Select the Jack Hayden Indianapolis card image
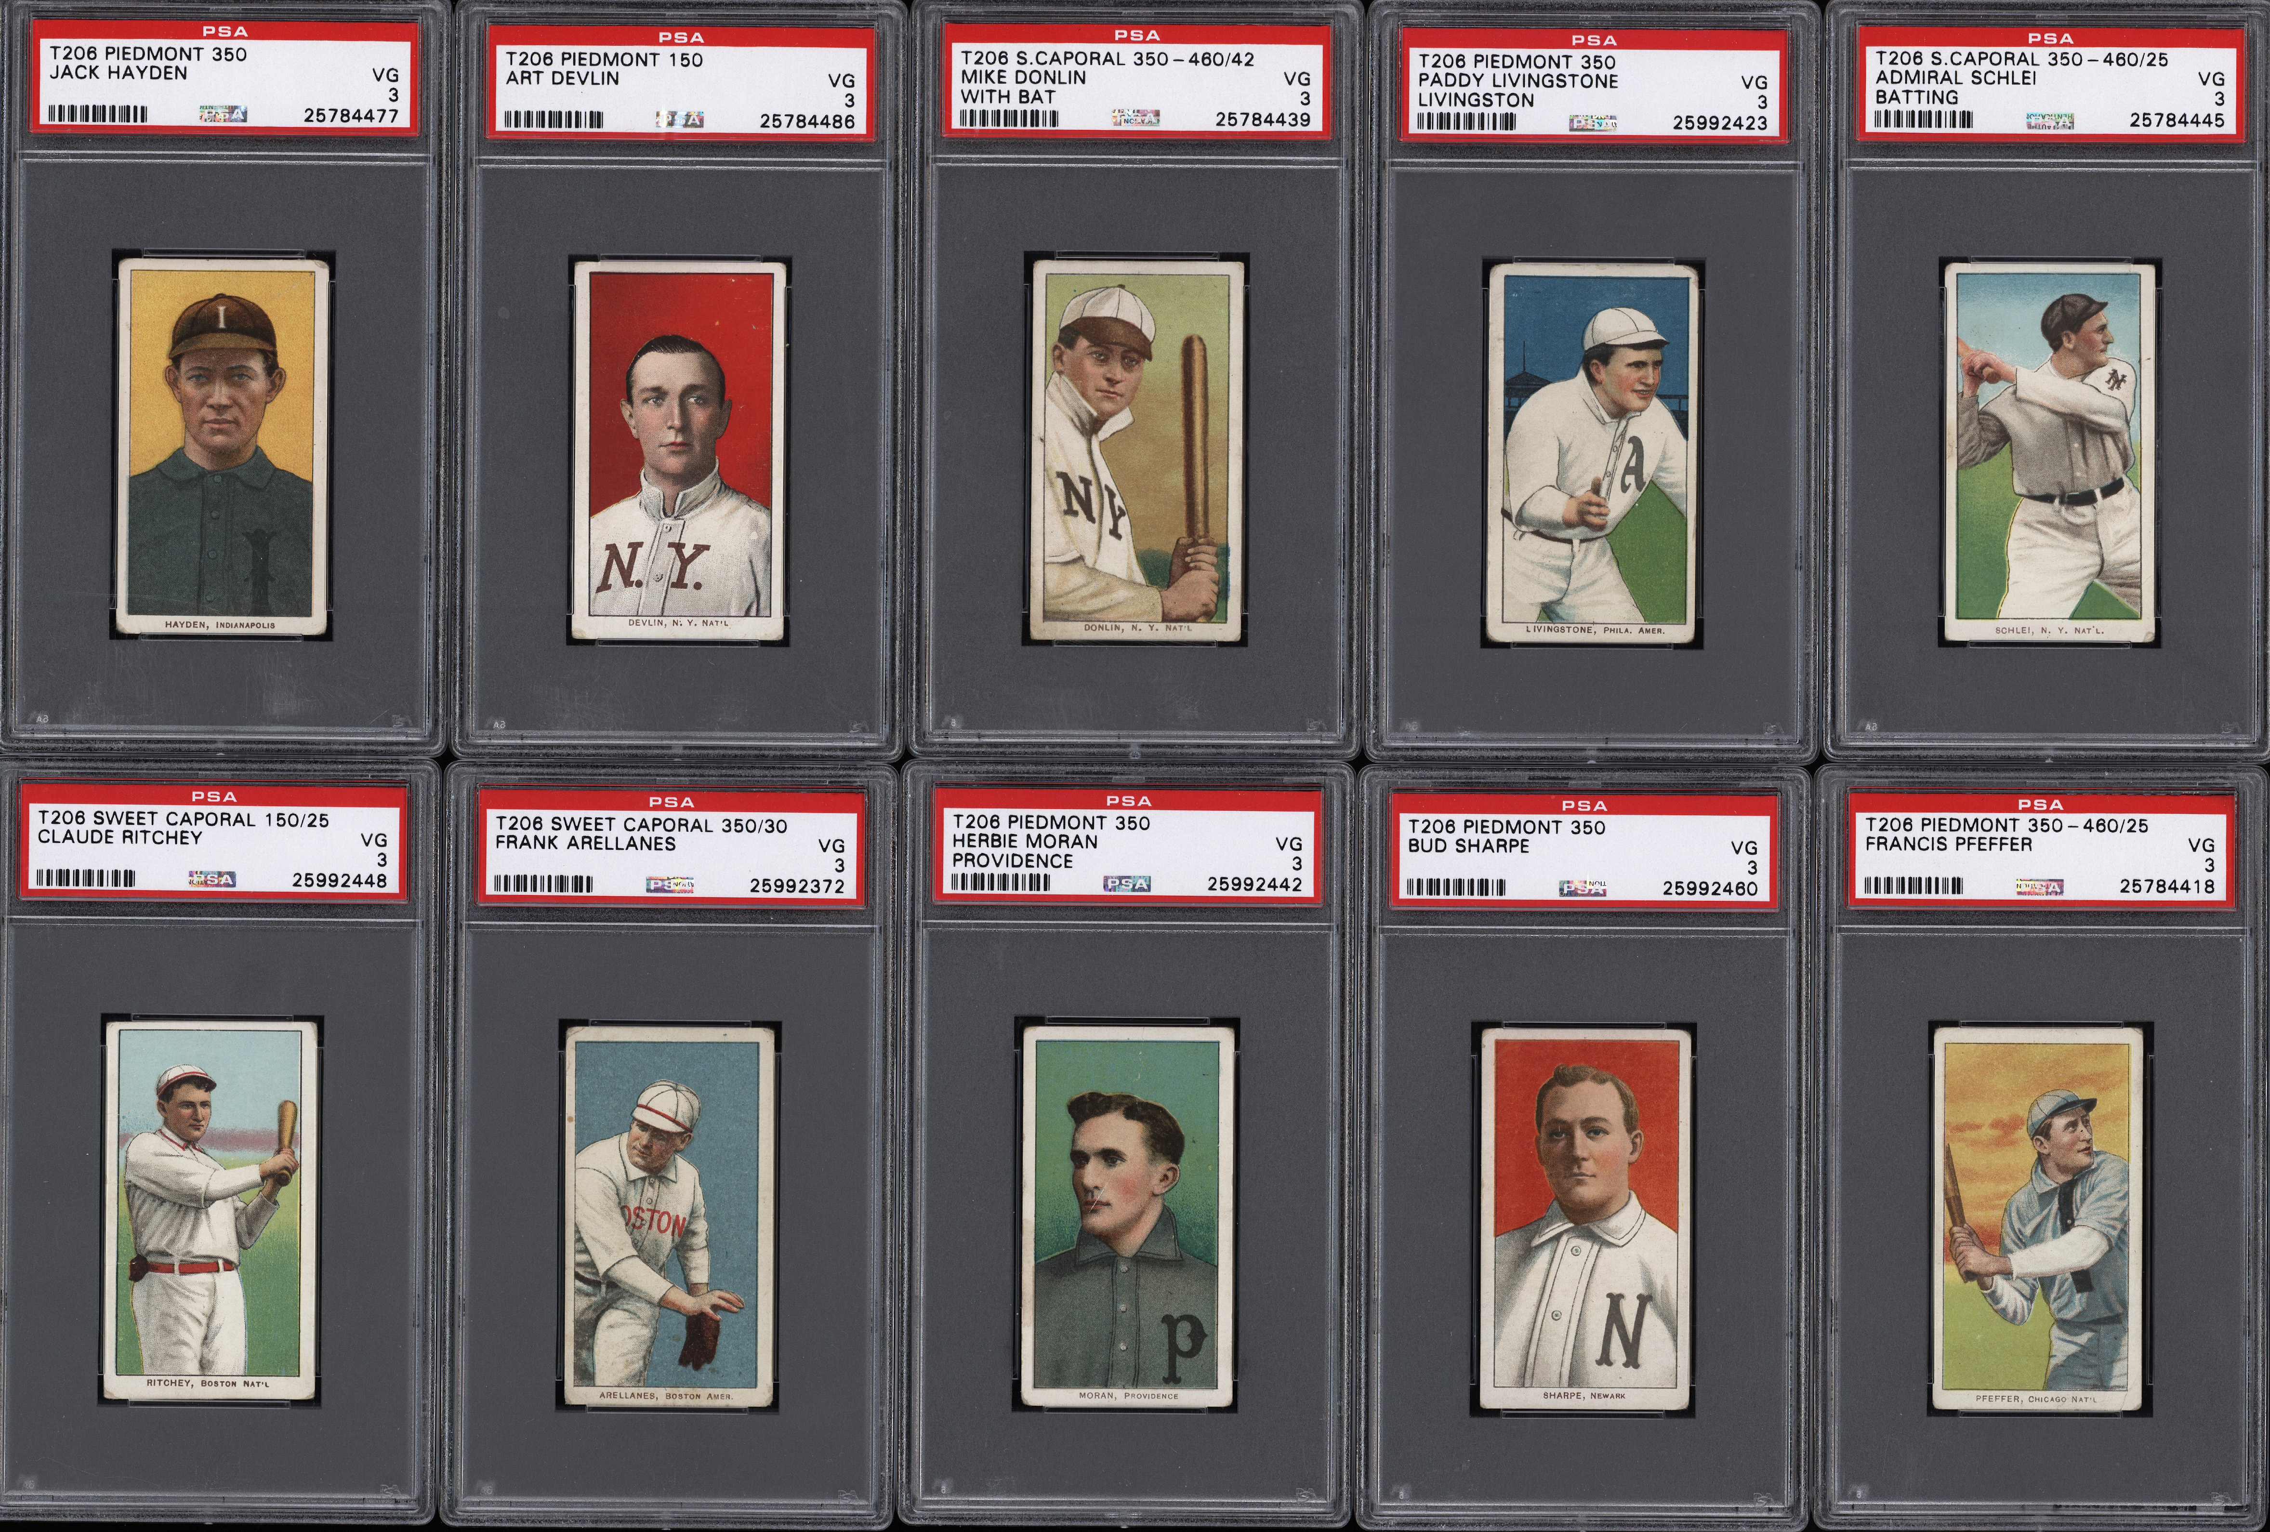The width and height of the screenshot is (2270, 1532). tap(222, 447)
